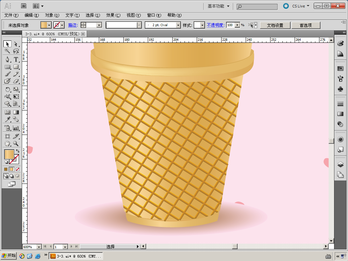348x261 pixels.
Task: Select the Zoom magnifier tool
Action: click(x=16, y=143)
